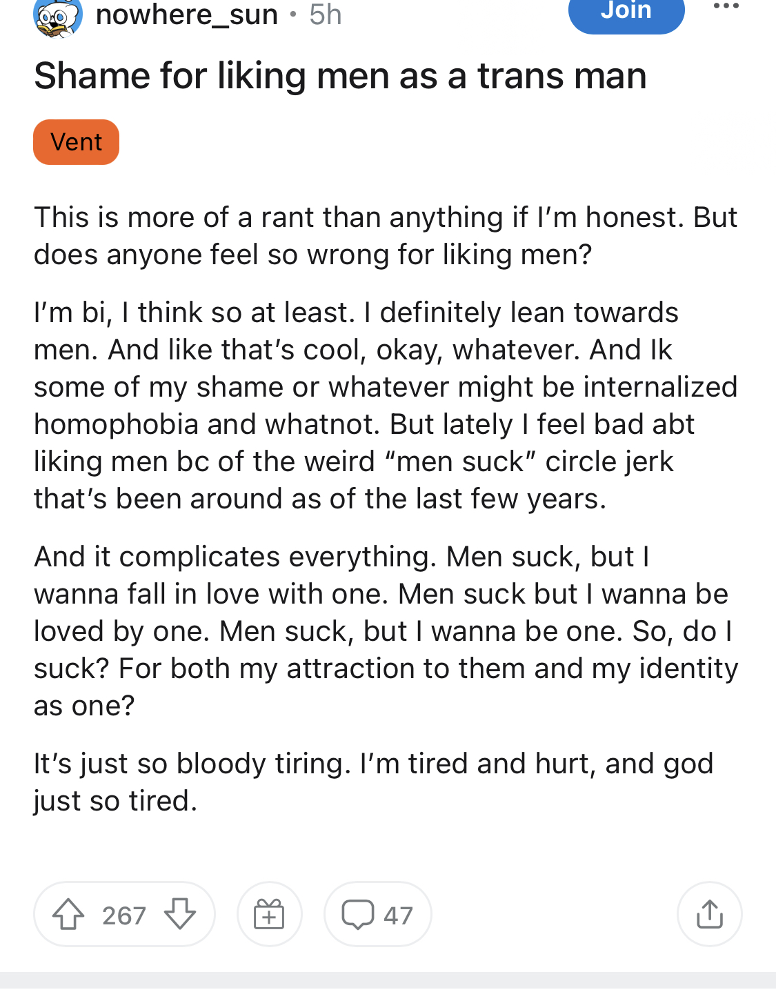Downvote the post
776x992 pixels.
pyautogui.click(x=180, y=915)
